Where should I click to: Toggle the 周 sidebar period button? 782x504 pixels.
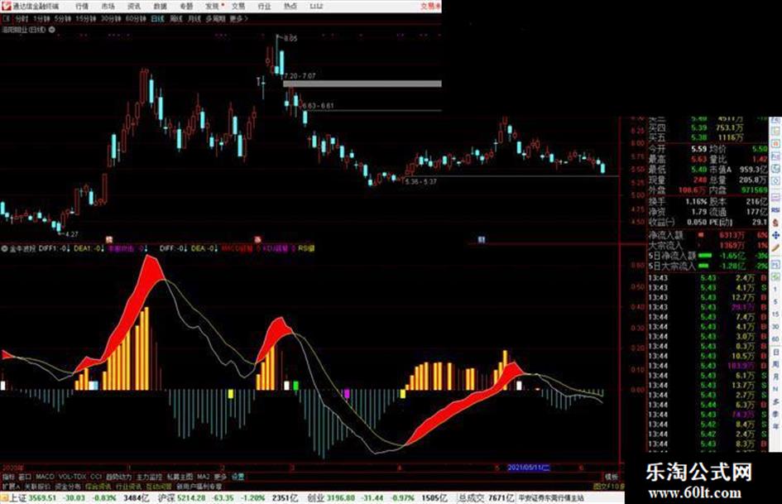coord(775,365)
